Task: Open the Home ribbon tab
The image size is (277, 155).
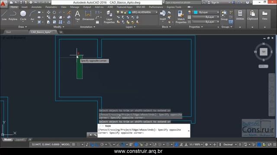Action: click(x=14, y=7)
